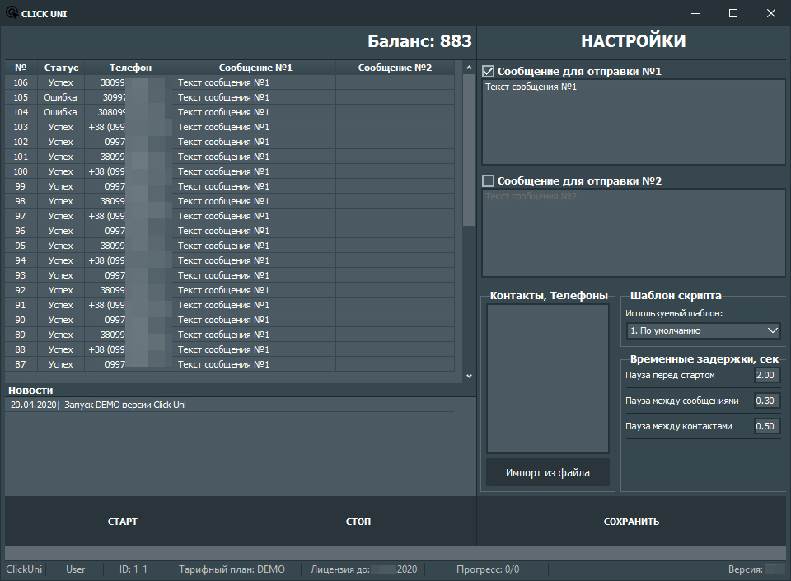This screenshot has width=791, height=581.
Task: Open the script template dropdown
Action: (x=703, y=330)
